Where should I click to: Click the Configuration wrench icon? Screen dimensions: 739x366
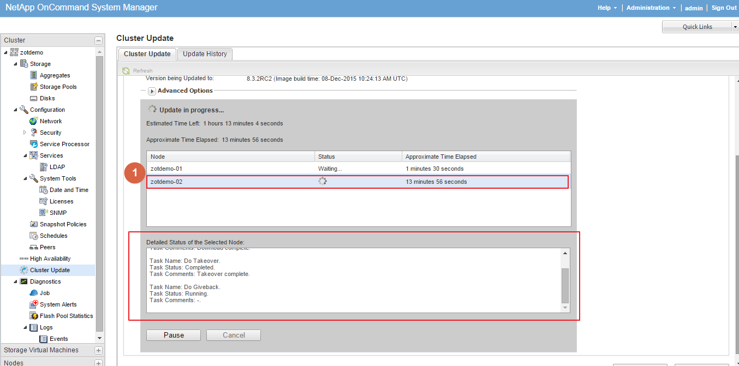(24, 110)
